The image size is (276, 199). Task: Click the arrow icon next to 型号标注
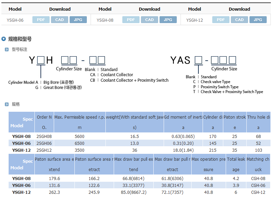[7, 50]
